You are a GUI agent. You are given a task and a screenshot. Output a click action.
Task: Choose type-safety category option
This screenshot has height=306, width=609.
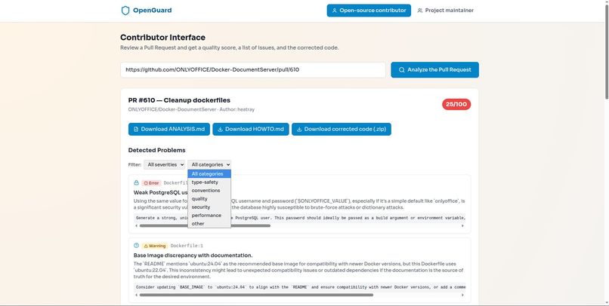209,182
